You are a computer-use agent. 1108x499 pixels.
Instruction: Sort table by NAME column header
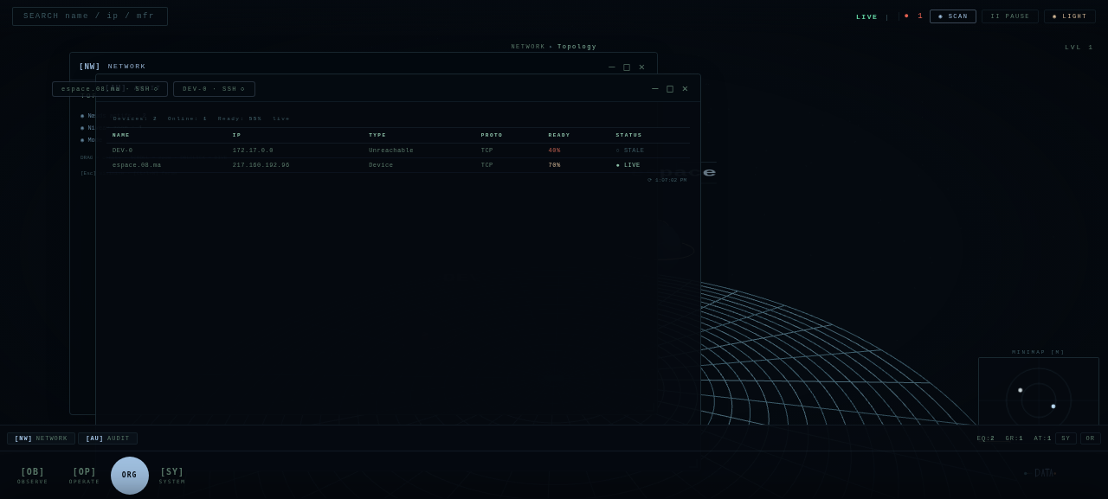point(121,135)
